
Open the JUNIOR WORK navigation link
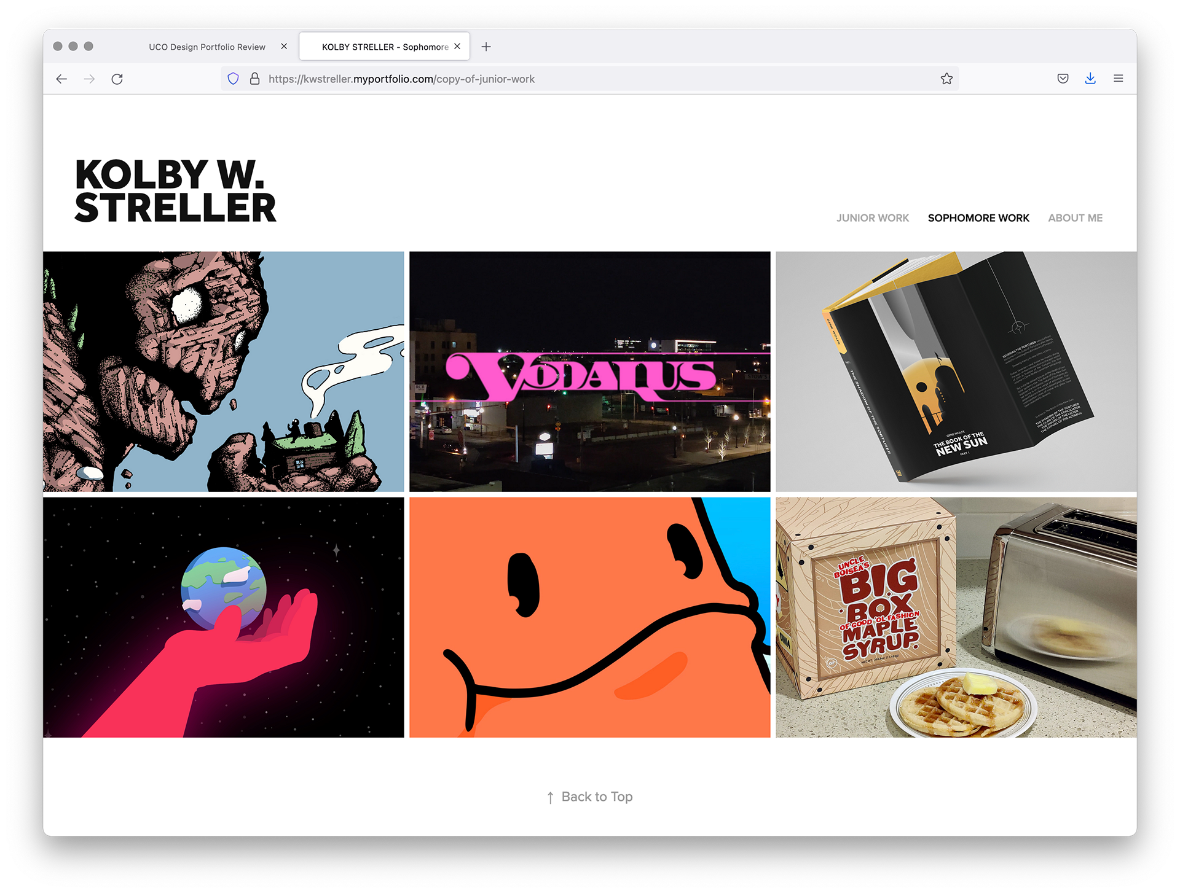872,218
